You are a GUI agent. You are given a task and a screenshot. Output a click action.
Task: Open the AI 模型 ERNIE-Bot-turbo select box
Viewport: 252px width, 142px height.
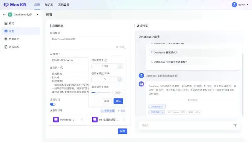69,60
